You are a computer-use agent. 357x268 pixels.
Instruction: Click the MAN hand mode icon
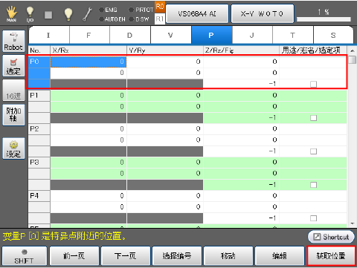(x=11, y=14)
